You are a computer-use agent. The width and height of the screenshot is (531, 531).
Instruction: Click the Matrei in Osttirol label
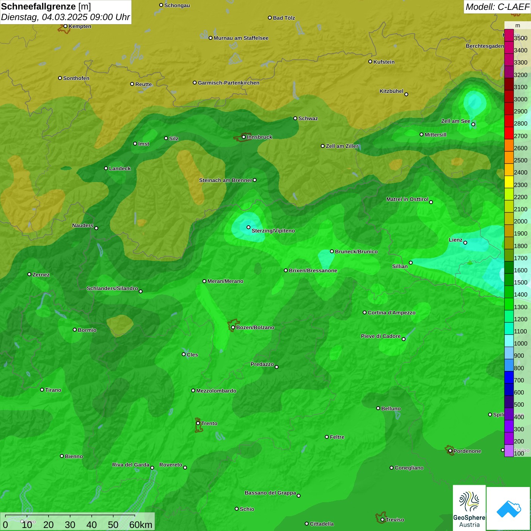click(x=407, y=199)
